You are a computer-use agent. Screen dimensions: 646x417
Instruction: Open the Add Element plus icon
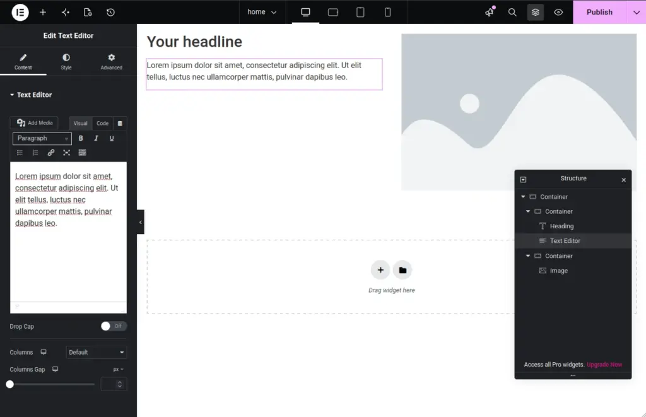(43, 13)
